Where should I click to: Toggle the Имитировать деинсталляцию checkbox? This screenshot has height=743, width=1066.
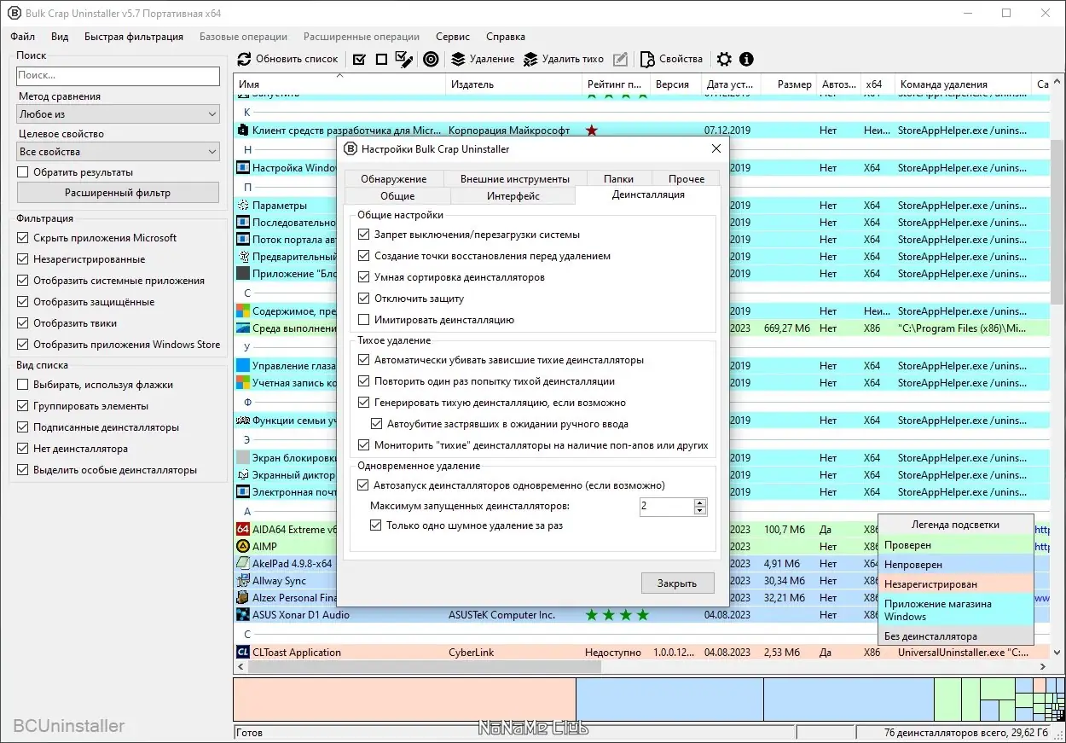pos(364,320)
